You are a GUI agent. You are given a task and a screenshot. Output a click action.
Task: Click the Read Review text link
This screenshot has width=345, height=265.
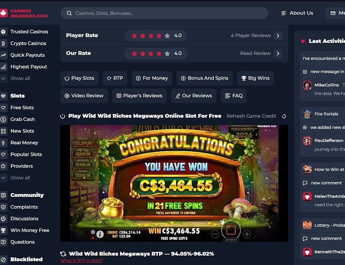(x=255, y=53)
